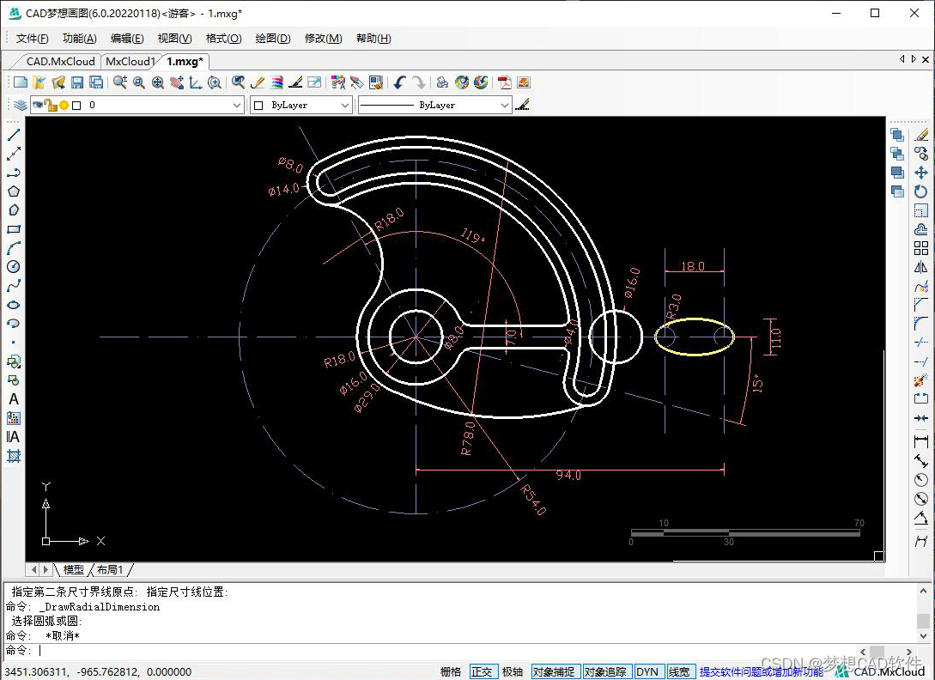Screen dimensions: 935x680
Task: Select the Angular dimension tool
Action: click(921, 518)
